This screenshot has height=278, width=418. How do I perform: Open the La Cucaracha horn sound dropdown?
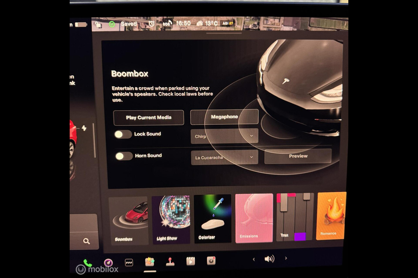[225, 157]
